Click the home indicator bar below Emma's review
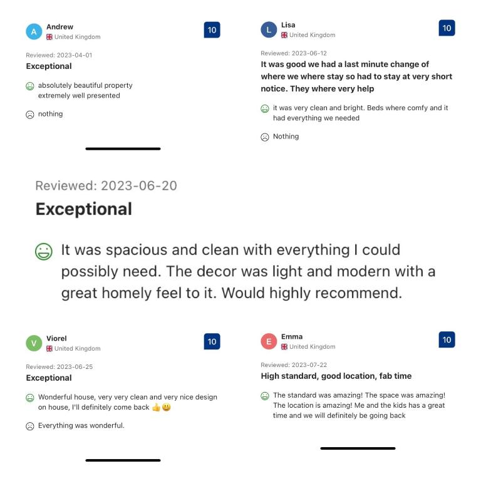 pos(358,448)
